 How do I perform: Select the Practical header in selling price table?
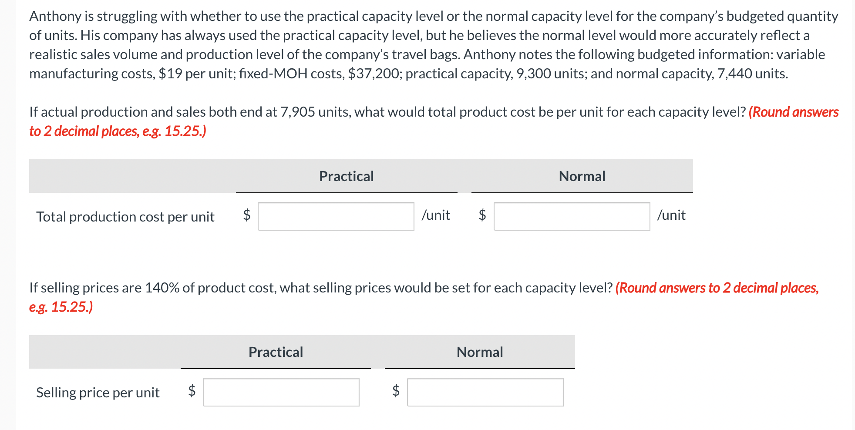click(x=276, y=352)
